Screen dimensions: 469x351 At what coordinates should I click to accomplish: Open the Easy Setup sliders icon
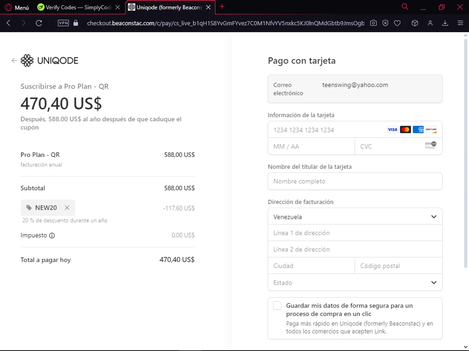pos(460,23)
